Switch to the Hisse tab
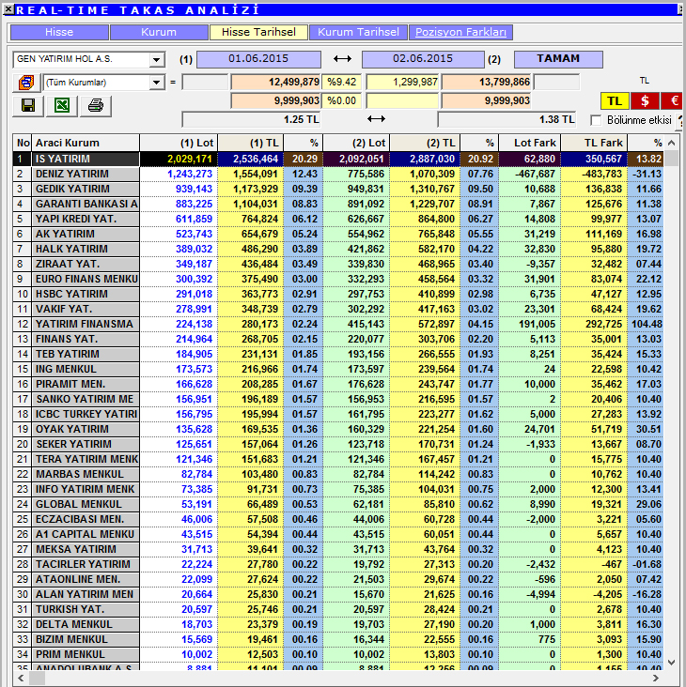Viewport: 686px width, 687px height. [59, 32]
